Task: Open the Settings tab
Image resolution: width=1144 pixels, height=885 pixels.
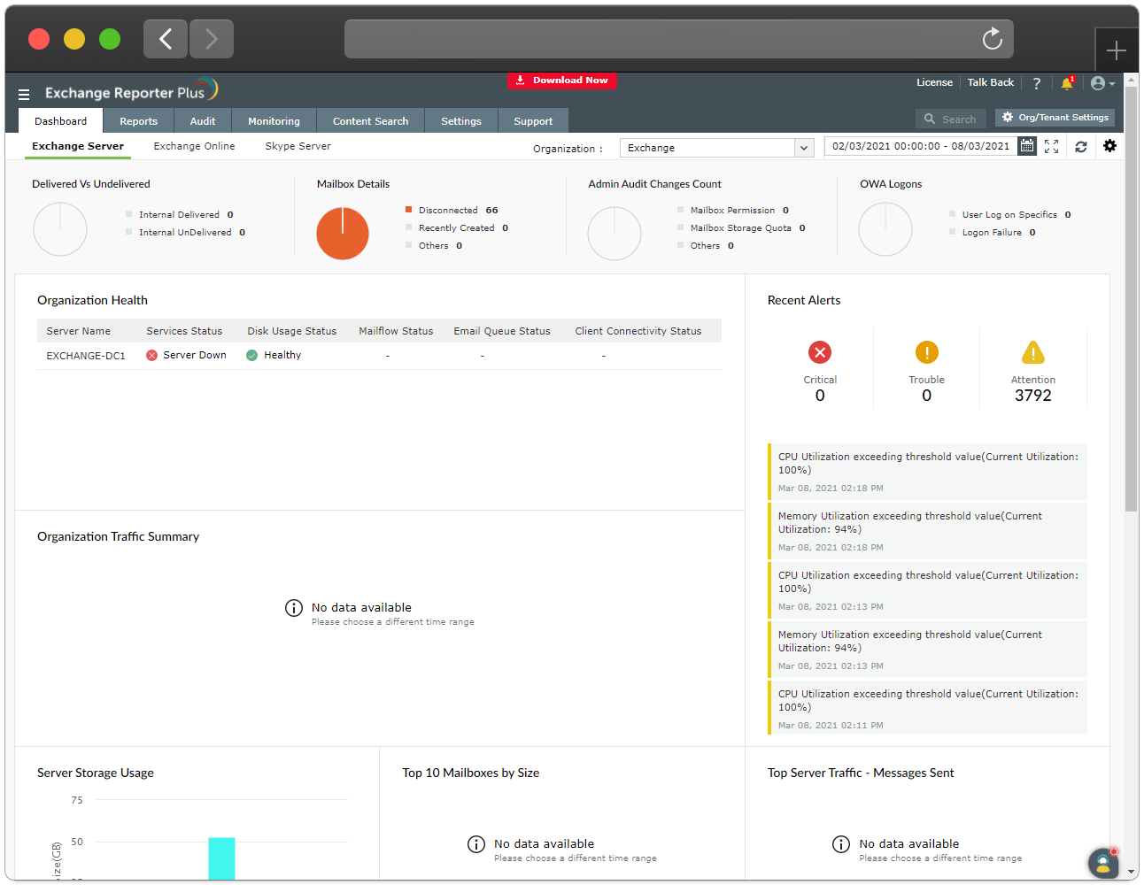Action: (461, 121)
